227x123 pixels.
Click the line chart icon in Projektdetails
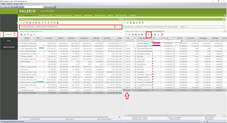tap(158, 34)
